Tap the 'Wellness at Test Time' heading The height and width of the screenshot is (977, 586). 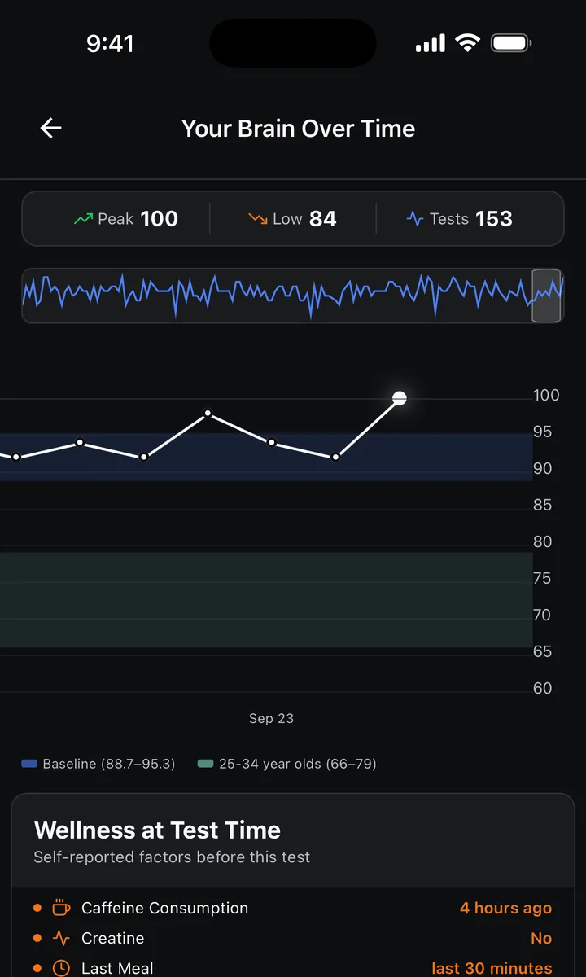[157, 830]
